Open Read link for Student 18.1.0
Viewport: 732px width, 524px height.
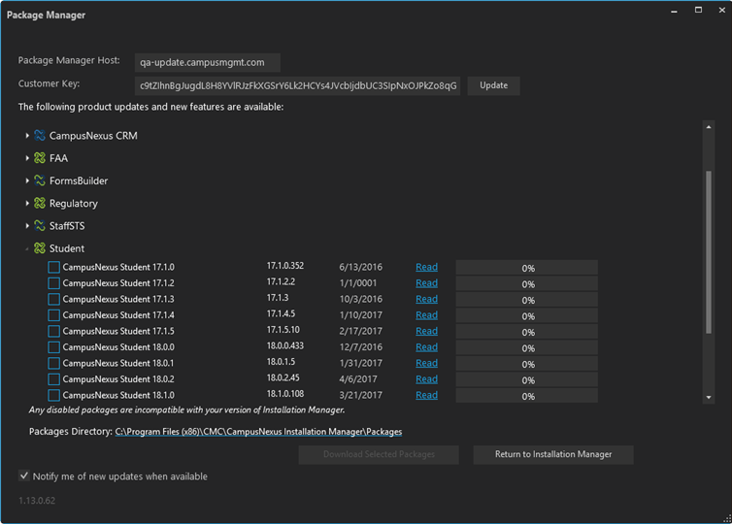pyautogui.click(x=426, y=395)
